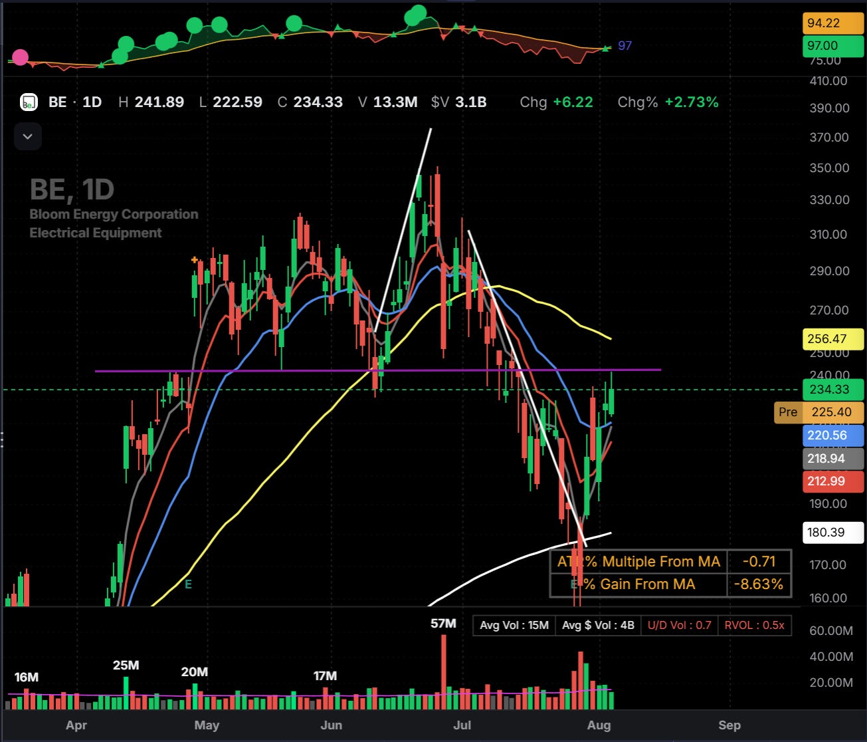Viewport: 867px width, 742px height.
Task: Click the 16M volume bar label
Action: click(27, 678)
